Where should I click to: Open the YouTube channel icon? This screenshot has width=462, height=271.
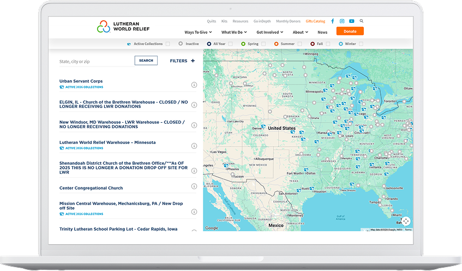[351, 21]
